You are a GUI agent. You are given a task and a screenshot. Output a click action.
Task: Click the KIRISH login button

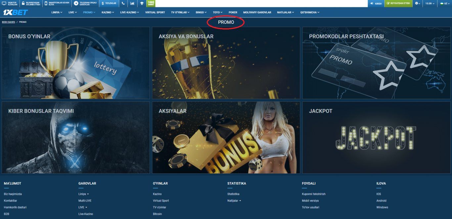click(376, 4)
